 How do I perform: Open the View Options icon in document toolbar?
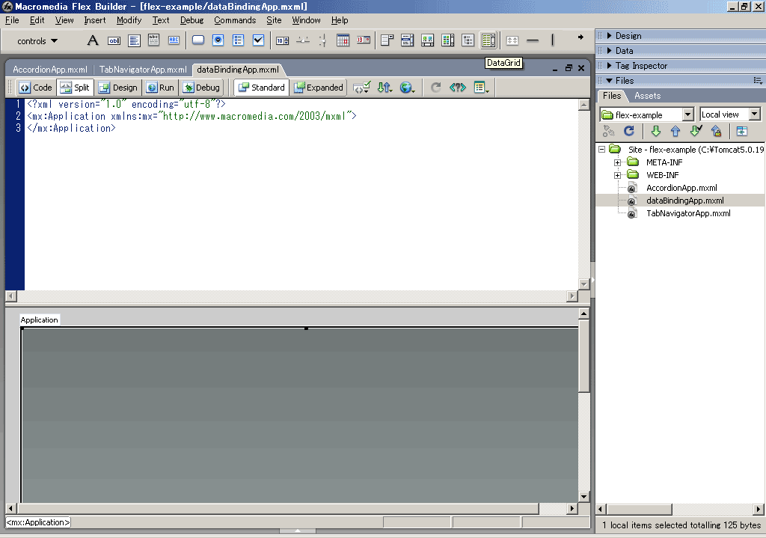pos(481,88)
